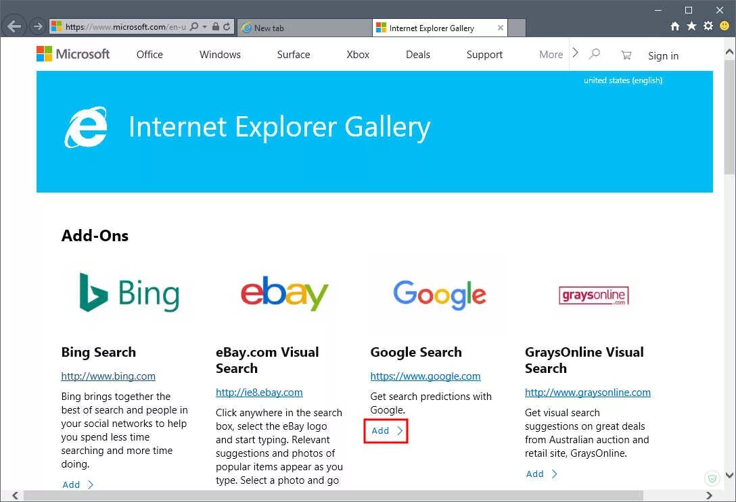Click the security lock icon in address bar
Screen dimensions: 736x502
click(215, 27)
